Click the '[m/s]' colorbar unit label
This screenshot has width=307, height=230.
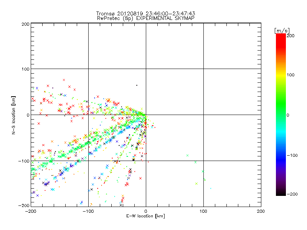coord(282,31)
